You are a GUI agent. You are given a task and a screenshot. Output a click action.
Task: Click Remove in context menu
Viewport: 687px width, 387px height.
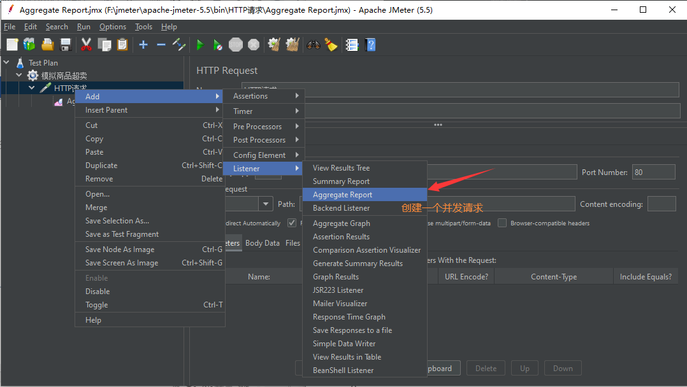(150, 179)
